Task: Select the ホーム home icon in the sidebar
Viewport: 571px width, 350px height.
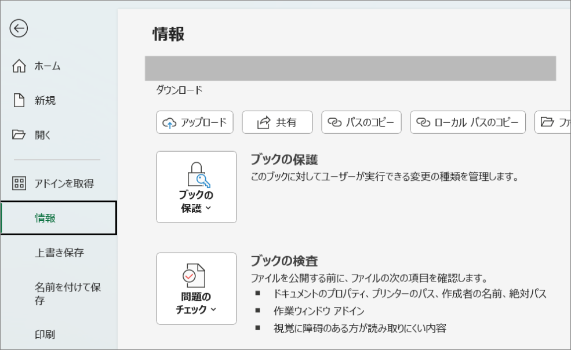Action: pos(19,66)
